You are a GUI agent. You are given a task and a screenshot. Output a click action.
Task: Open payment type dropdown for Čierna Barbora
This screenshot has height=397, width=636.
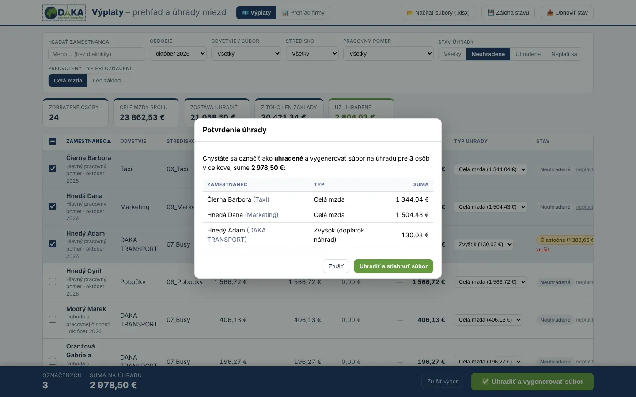click(x=490, y=169)
